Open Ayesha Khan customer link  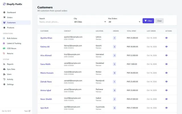(x=46, y=38)
